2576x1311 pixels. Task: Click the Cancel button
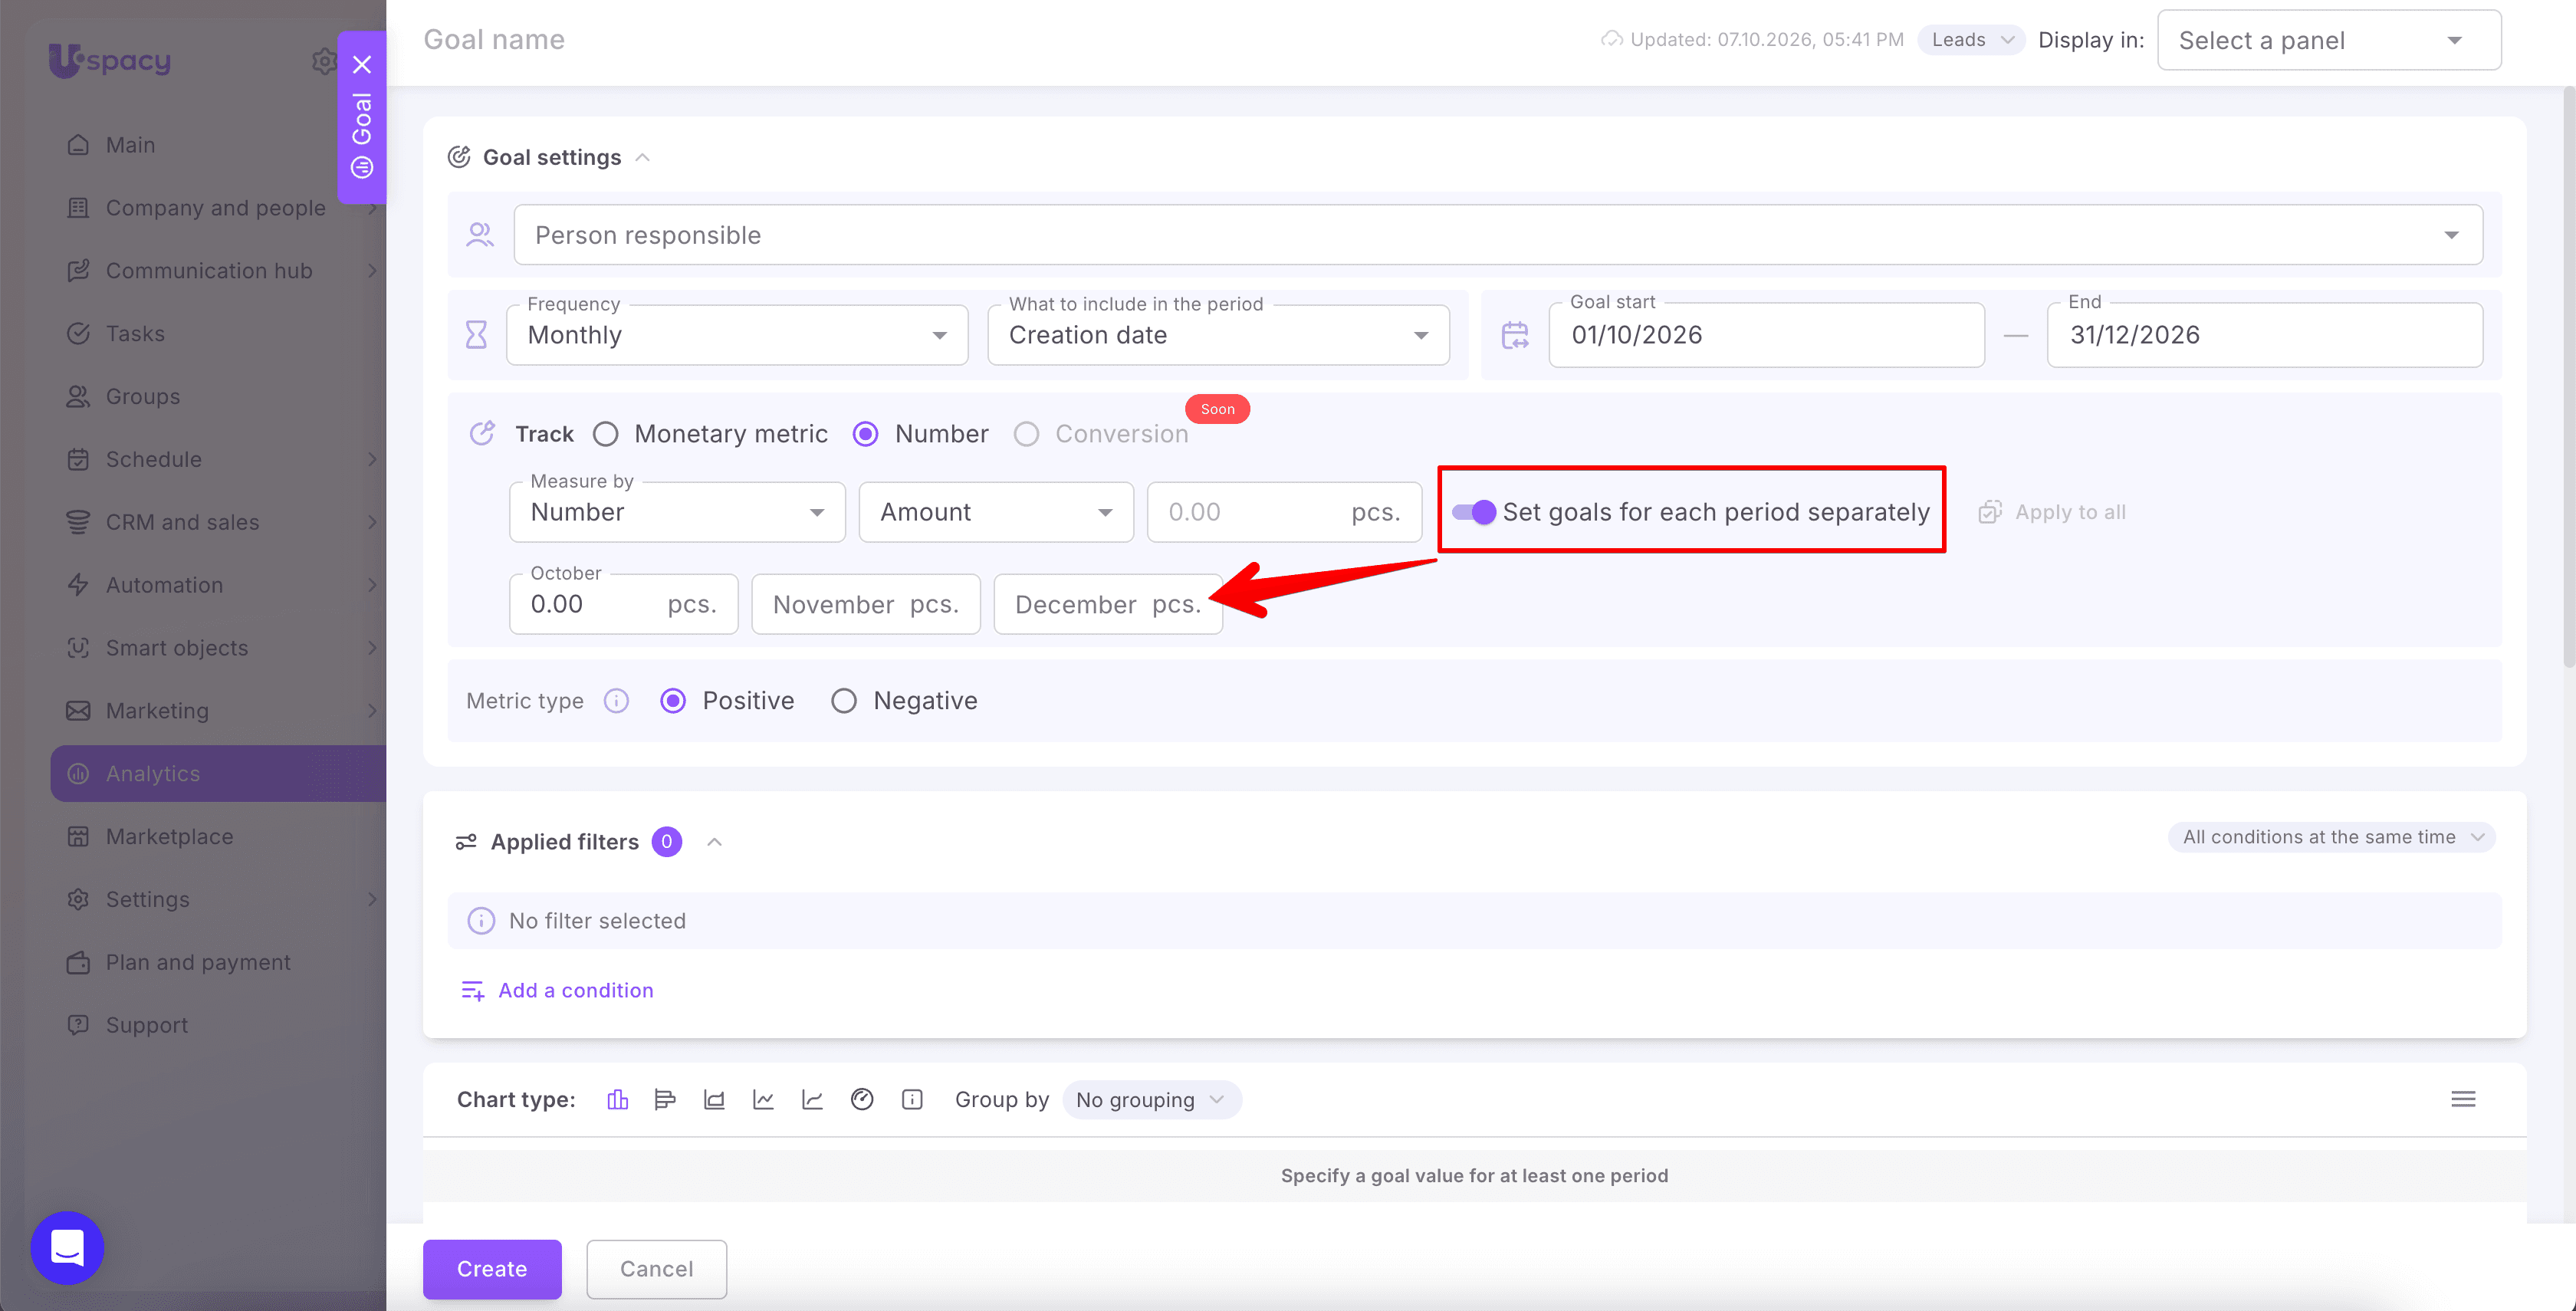(x=656, y=1269)
